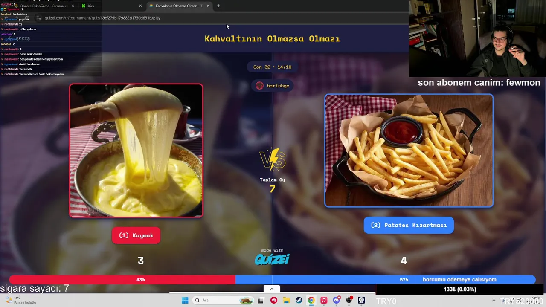546x307 pixels.
Task: Open Discord from the taskbar
Action: 336,300
